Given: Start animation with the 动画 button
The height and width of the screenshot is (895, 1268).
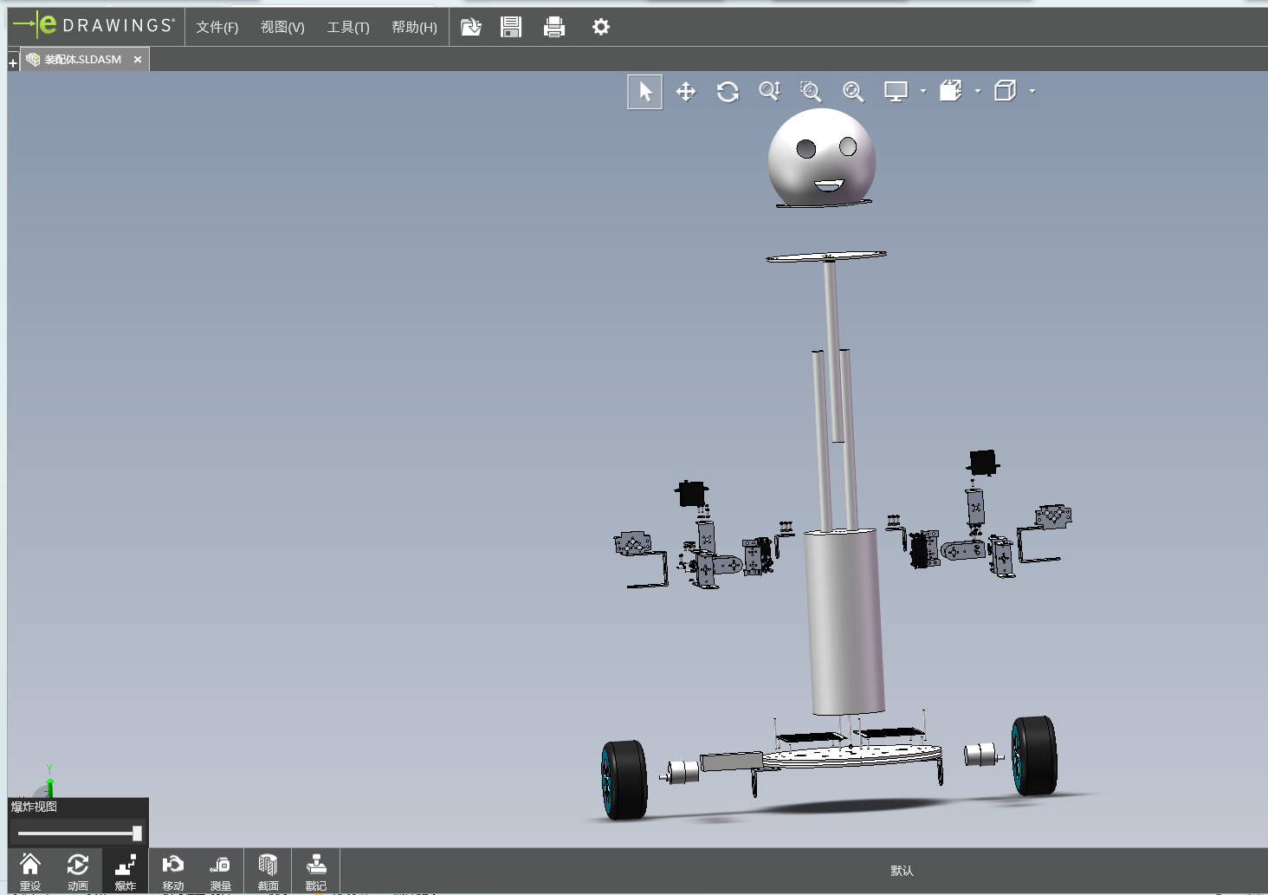Looking at the screenshot, I should pos(78,871).
